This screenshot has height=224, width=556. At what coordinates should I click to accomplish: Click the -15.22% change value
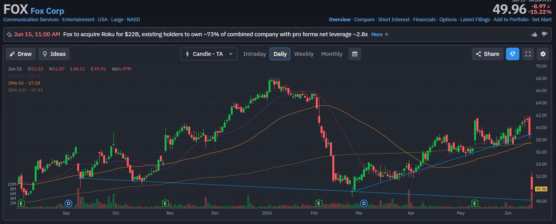coord(540,12)
